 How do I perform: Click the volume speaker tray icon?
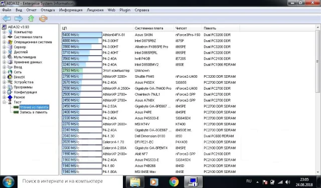[x=287, y=182]
